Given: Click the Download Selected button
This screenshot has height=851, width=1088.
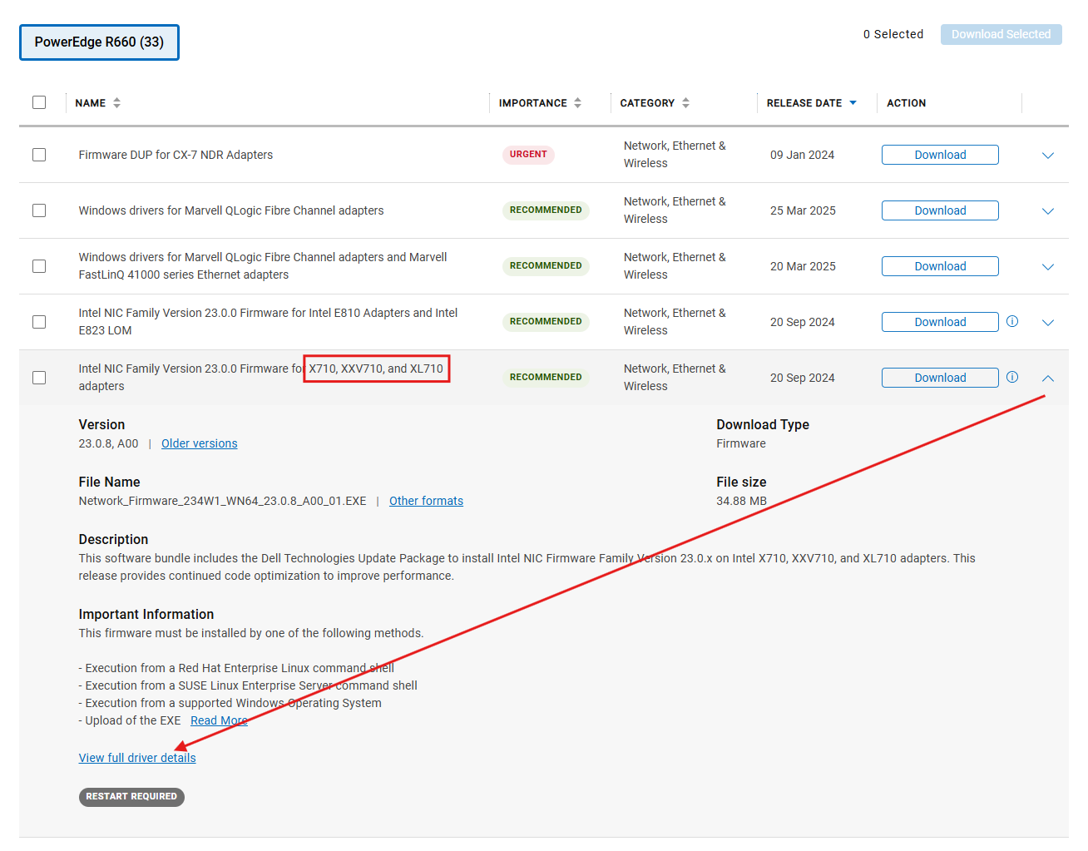Looking at the screenshot, I should click(x=1001, y=34).
